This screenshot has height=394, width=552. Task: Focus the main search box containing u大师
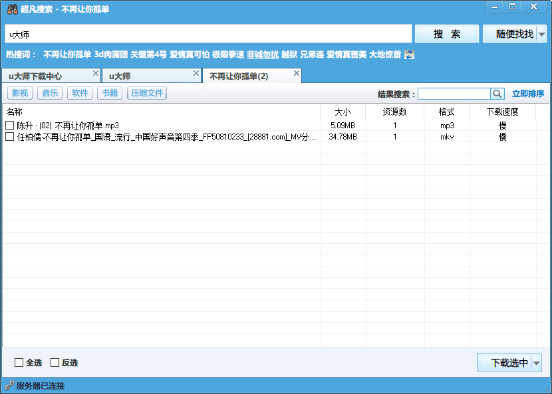click(x=208, y=34)
